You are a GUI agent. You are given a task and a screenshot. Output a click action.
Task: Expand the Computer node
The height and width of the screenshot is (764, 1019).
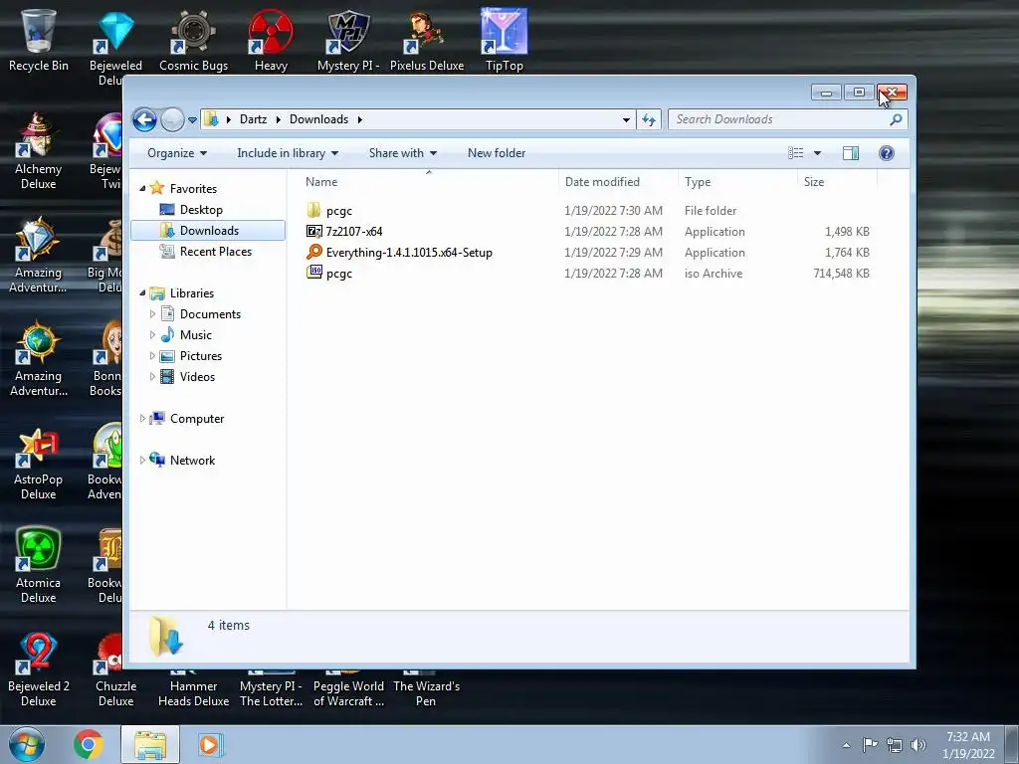(142, 419)
